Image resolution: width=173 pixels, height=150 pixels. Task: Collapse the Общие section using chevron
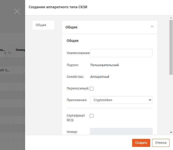tap(152, 26)
